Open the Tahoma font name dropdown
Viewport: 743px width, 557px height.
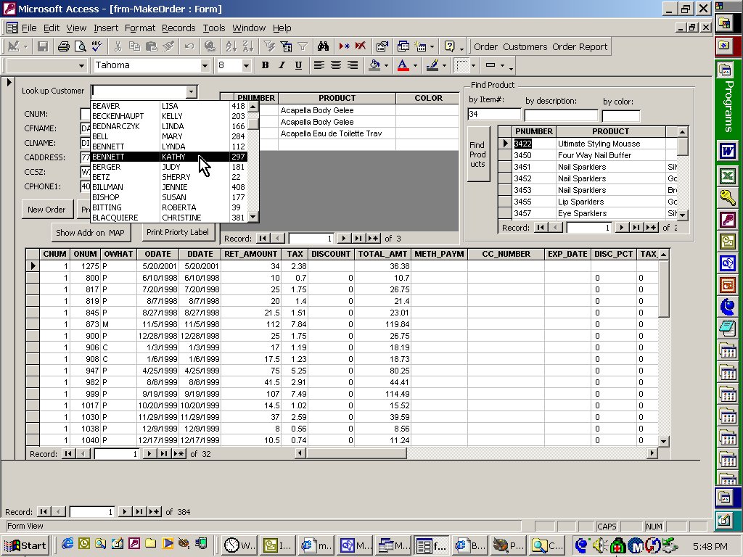tap(207, 65)
